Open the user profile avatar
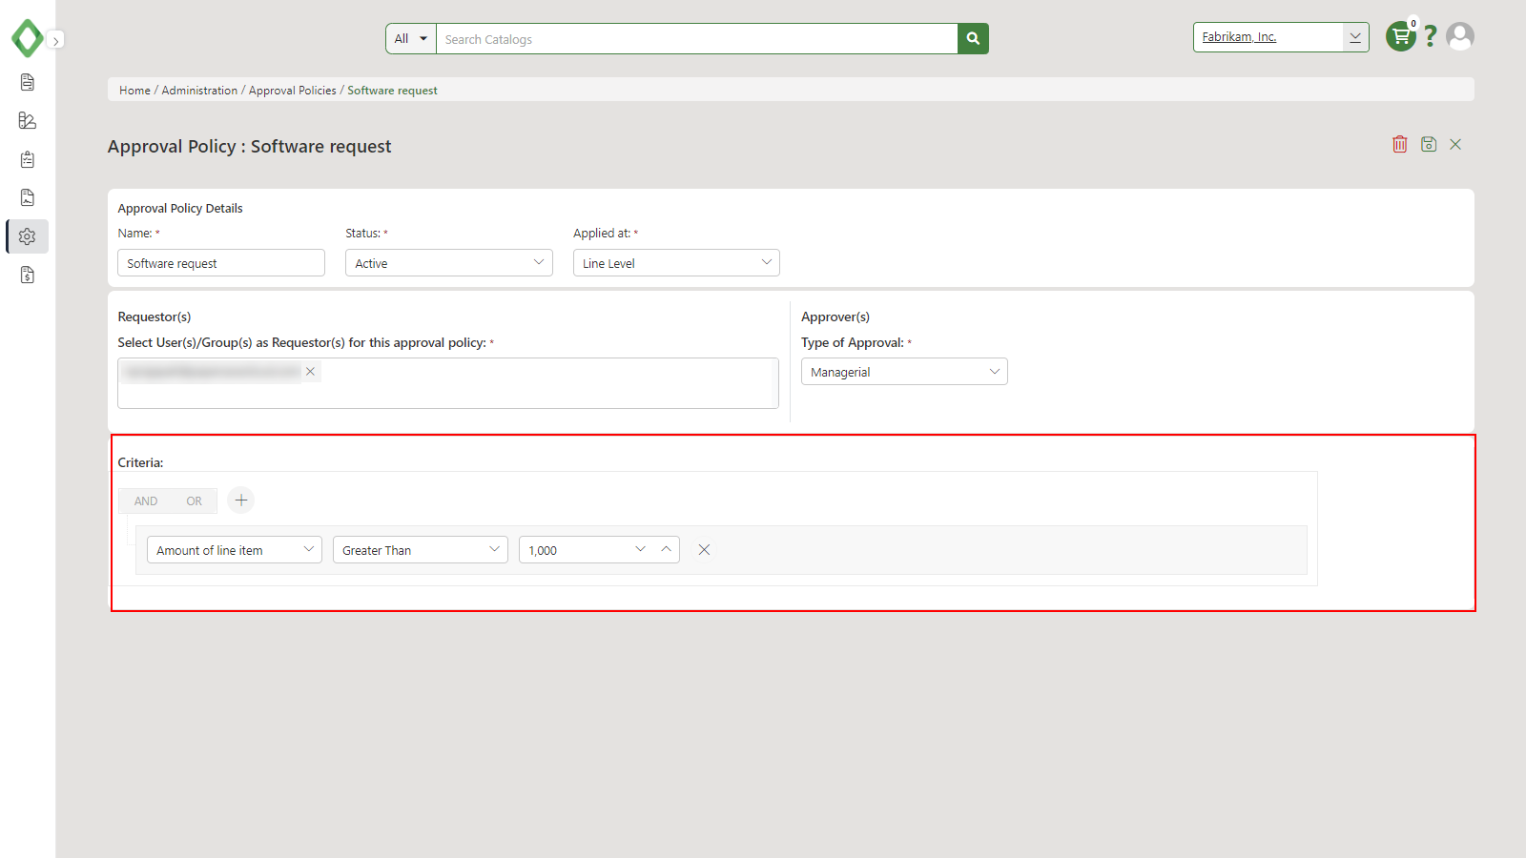 point(1460,36)
